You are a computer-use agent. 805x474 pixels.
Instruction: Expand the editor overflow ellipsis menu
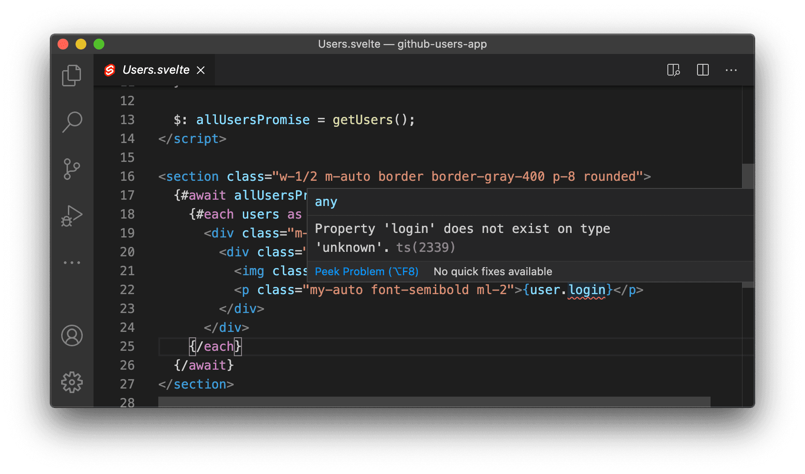pyautogui.click(x=731, y=70)
